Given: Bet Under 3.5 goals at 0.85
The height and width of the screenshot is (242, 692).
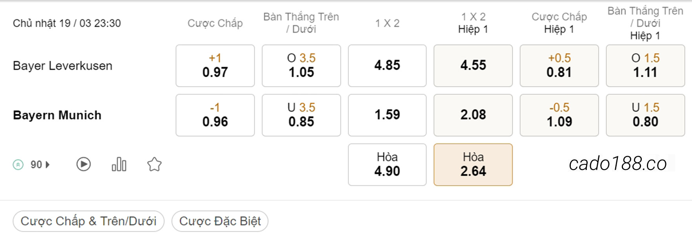Looking at the screenshot, I should (x=301, y=115).
